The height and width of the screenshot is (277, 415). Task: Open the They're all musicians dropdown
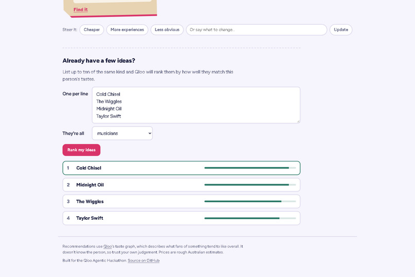122,133
